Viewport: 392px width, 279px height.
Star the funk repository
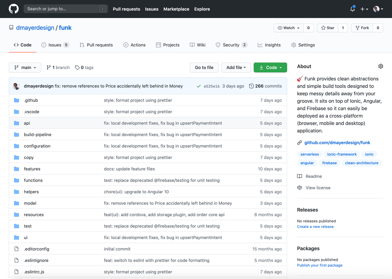coord(328,28)
